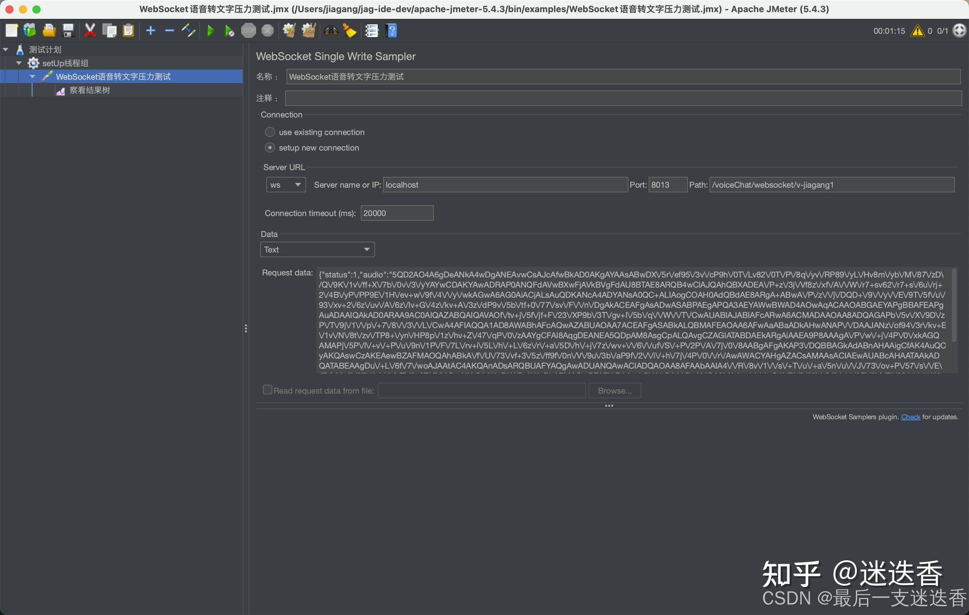Open the Function Helper list icon
The height and width of the screenshot is (615, 969).
372,31
